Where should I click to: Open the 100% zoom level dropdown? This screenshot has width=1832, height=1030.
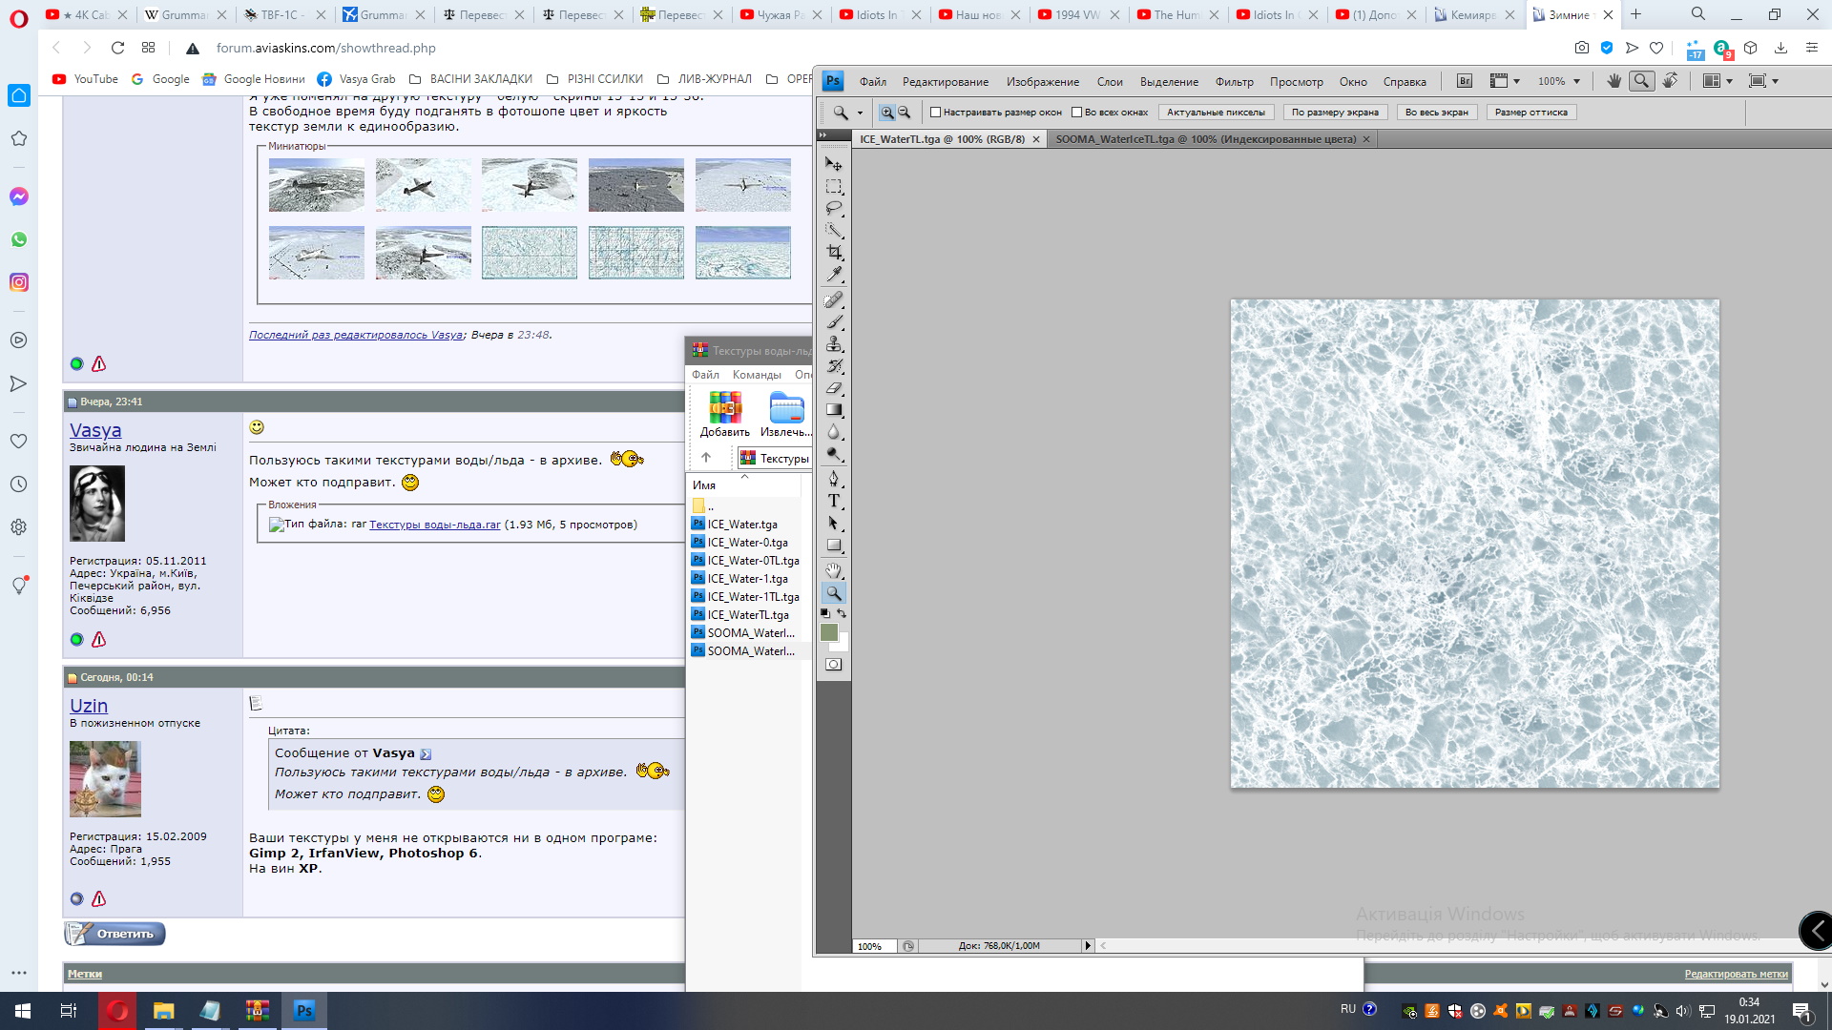point(1576,81)
